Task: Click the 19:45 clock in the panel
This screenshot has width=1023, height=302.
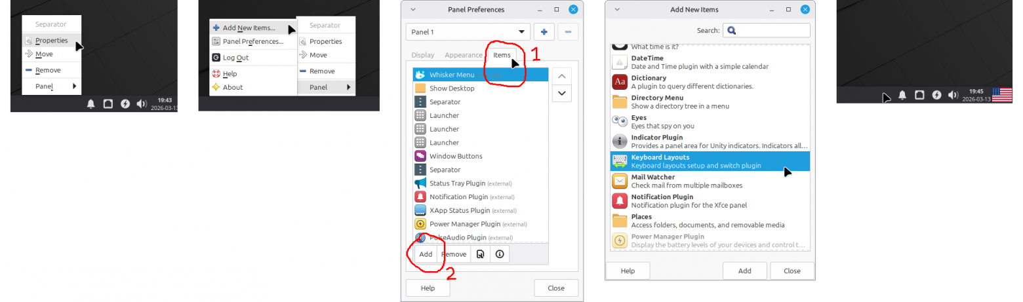Action: pyautogui.click(x=976, y=95)
